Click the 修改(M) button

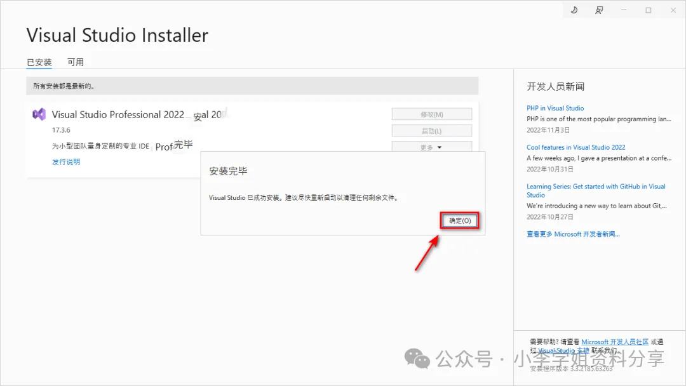tap(432, 114)
